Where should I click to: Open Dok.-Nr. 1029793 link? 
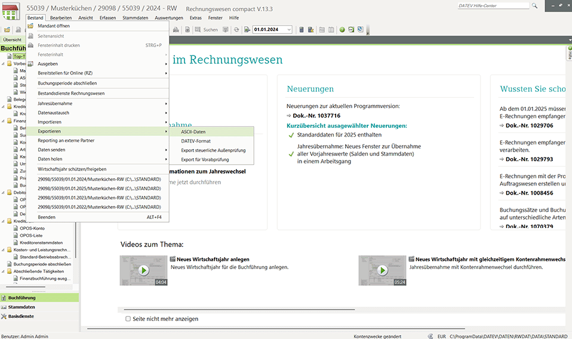[529, 159]
